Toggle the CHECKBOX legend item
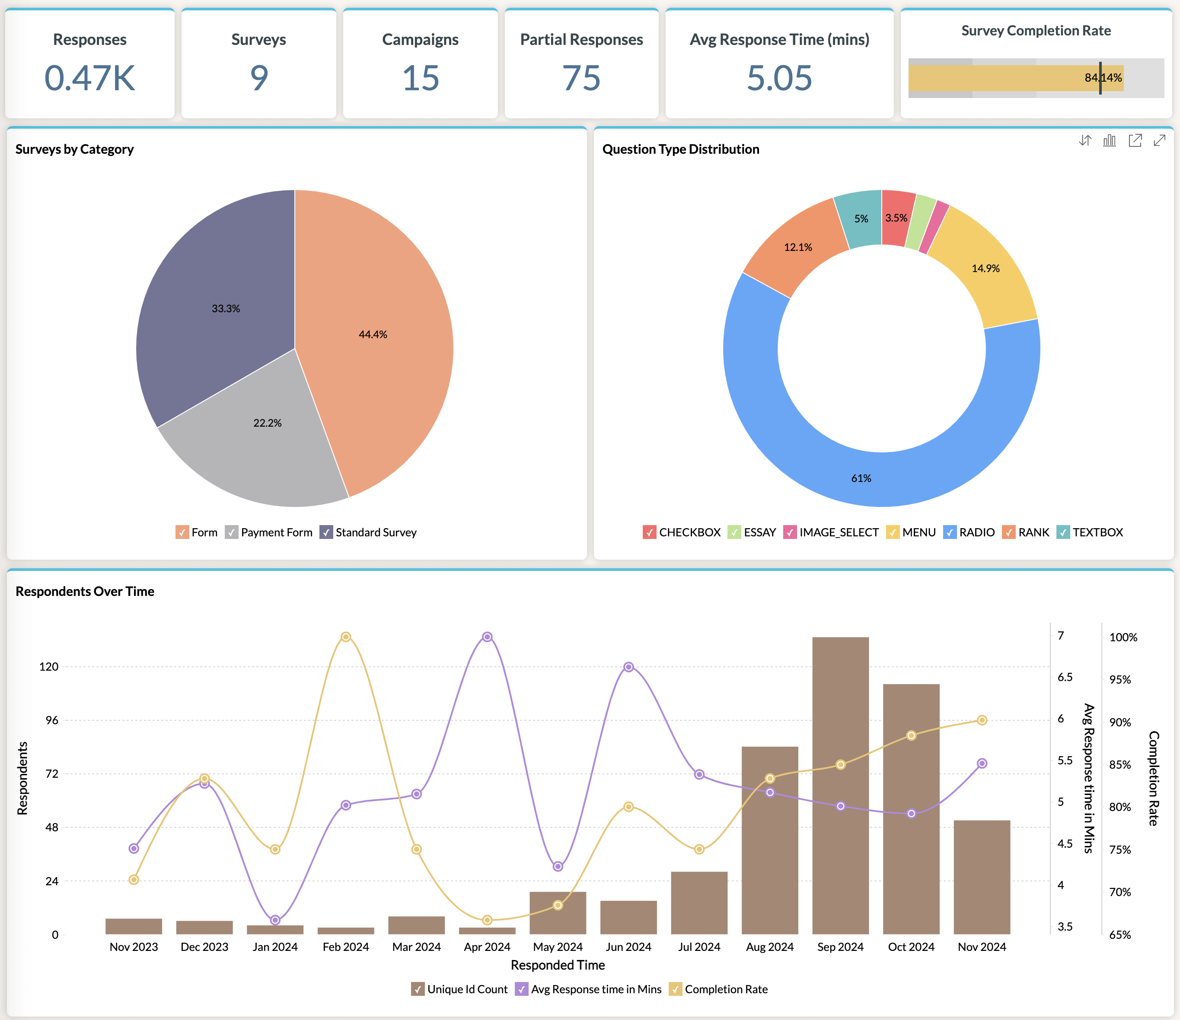This screenshot has height=1020, width=1180. 649,532
